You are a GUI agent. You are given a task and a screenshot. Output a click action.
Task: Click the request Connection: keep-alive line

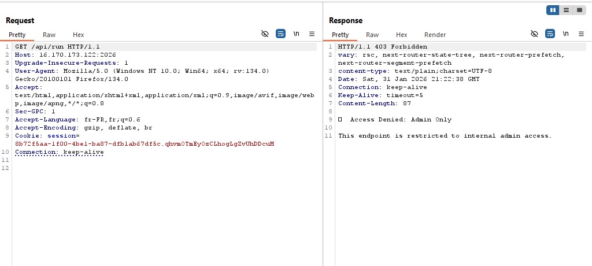point(60,152)
